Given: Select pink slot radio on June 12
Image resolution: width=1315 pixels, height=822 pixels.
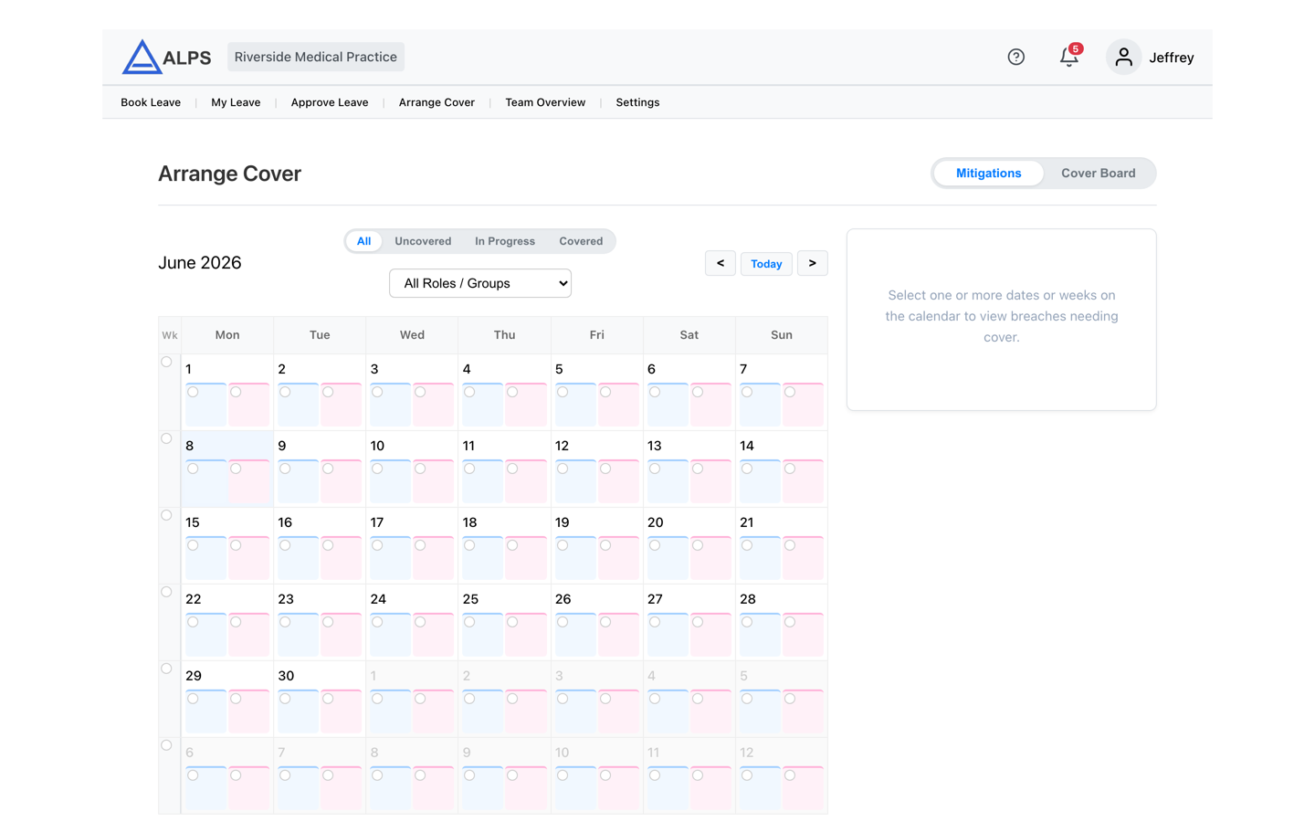Looking at the screenshot, I should tap(605, 469).
